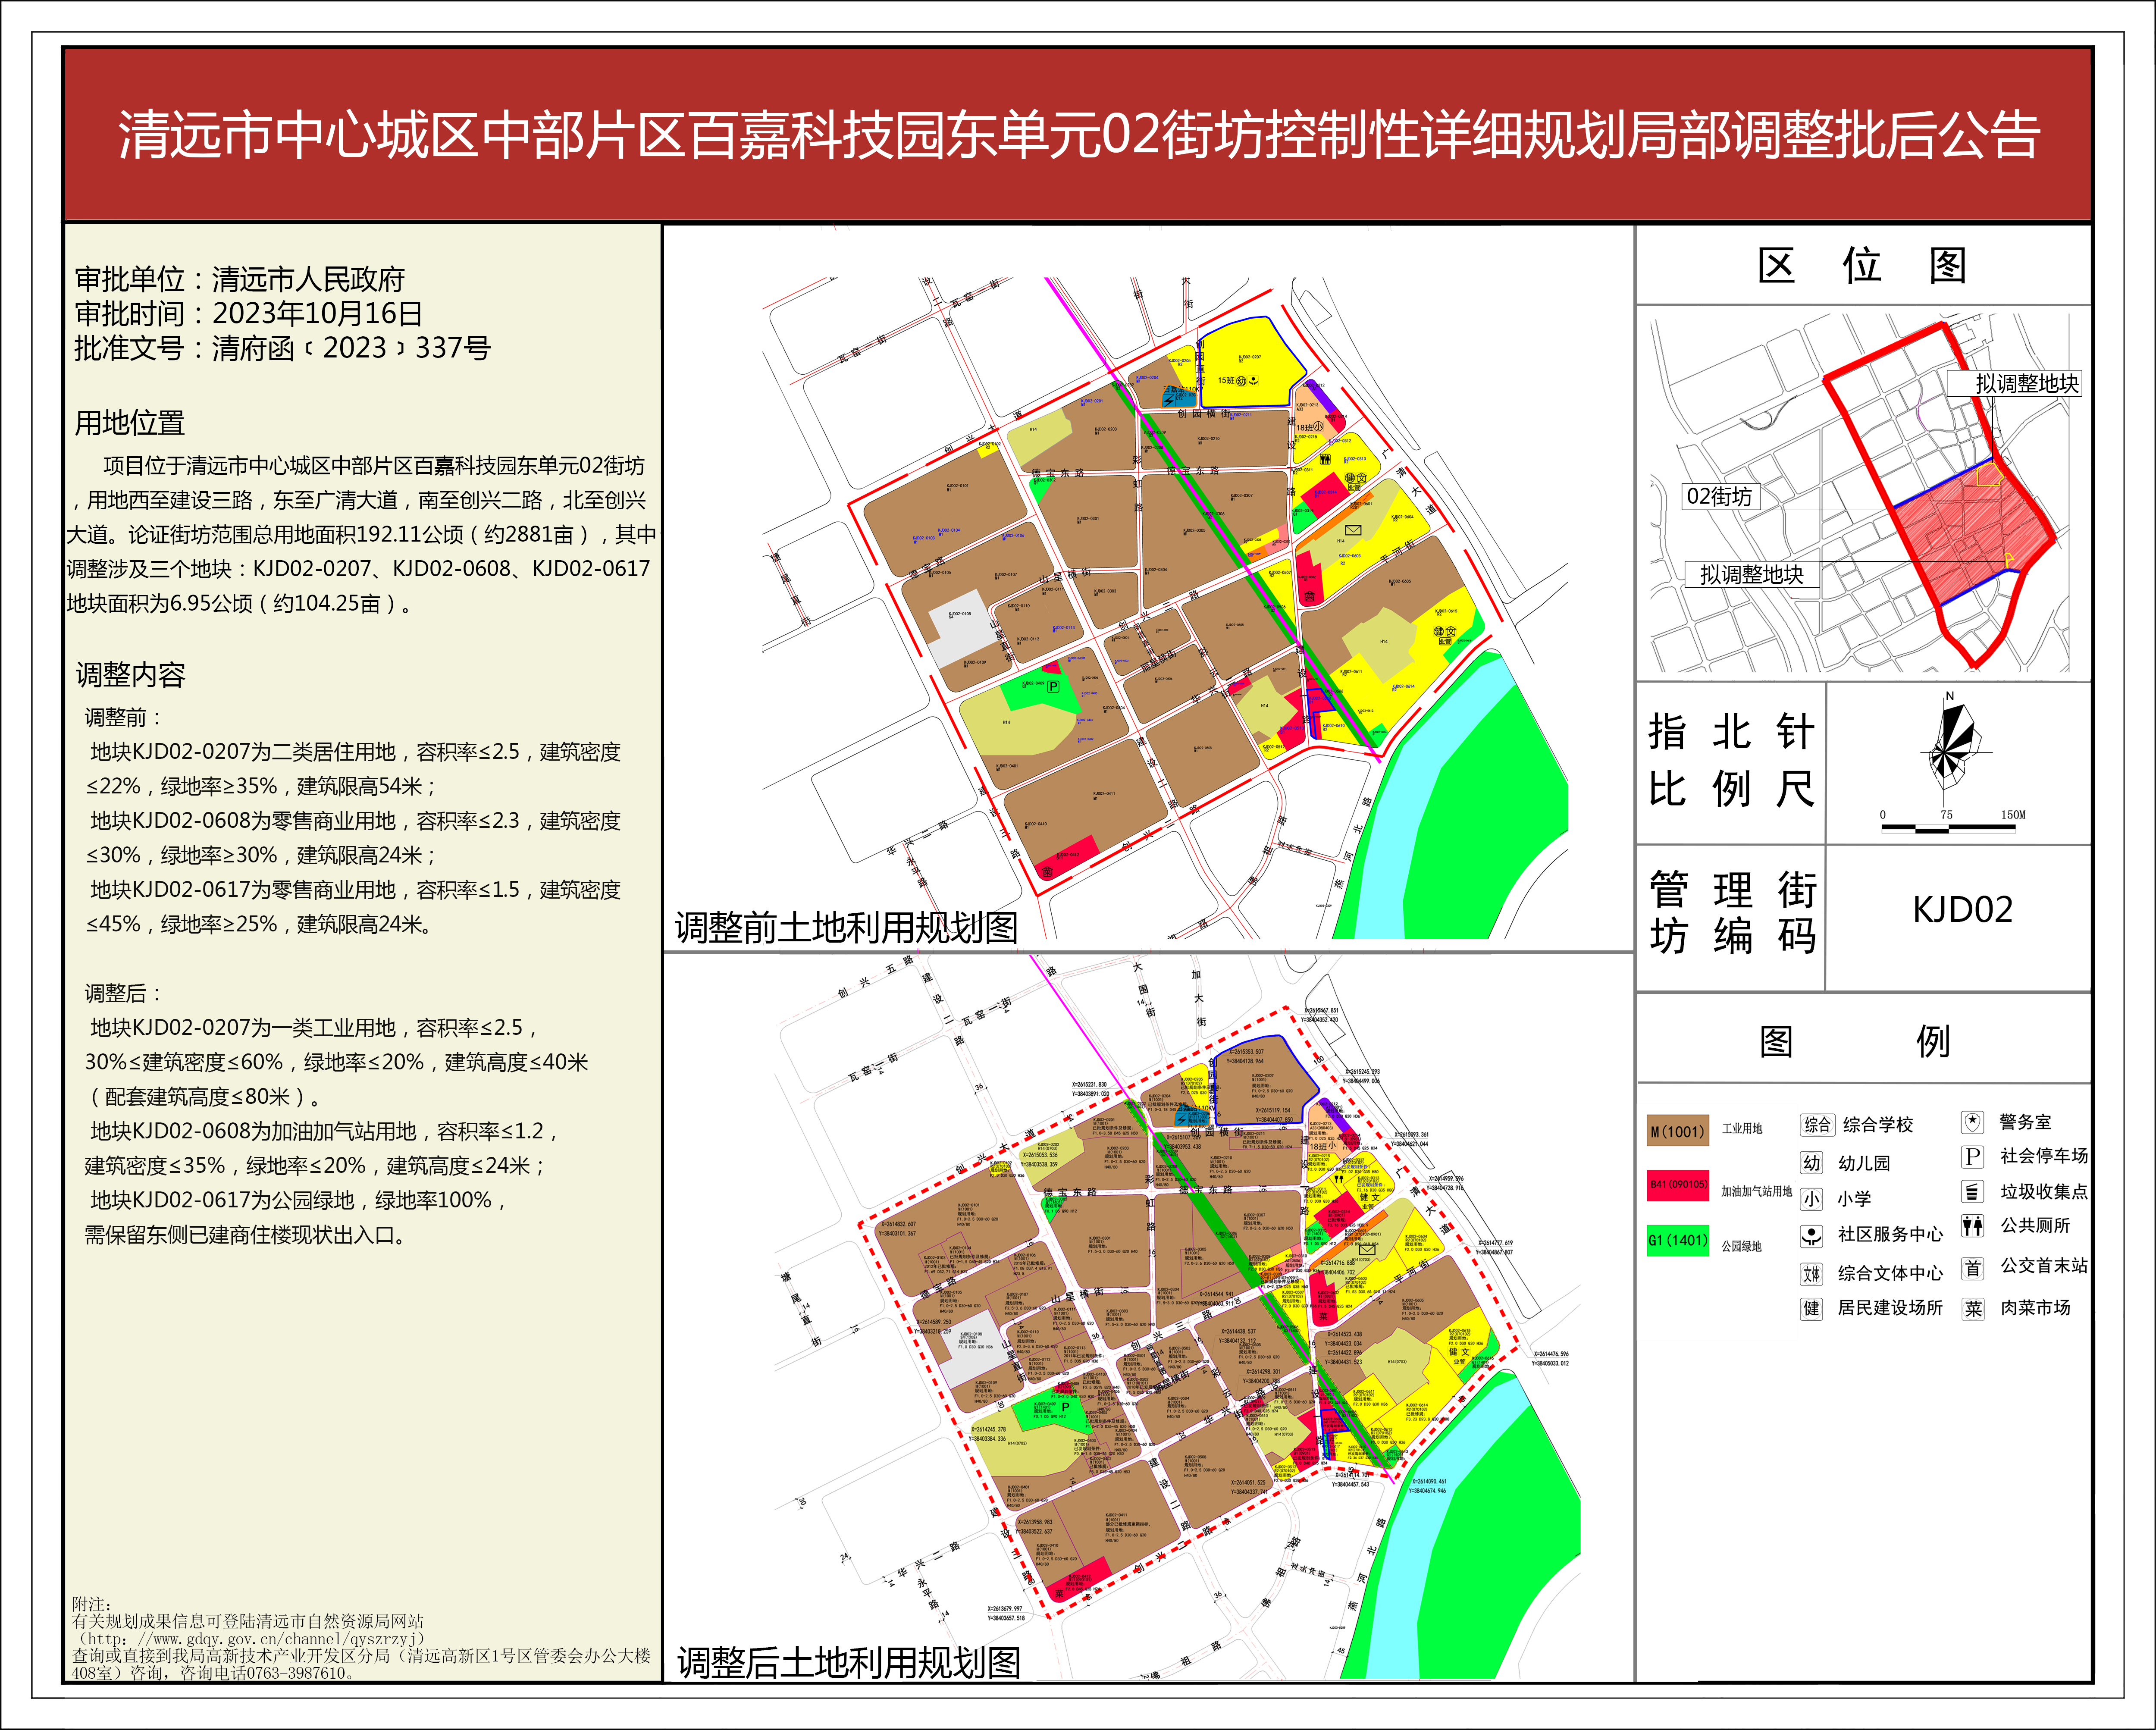Click the 警务室 star legend icon

[x=1972, y=1122]
